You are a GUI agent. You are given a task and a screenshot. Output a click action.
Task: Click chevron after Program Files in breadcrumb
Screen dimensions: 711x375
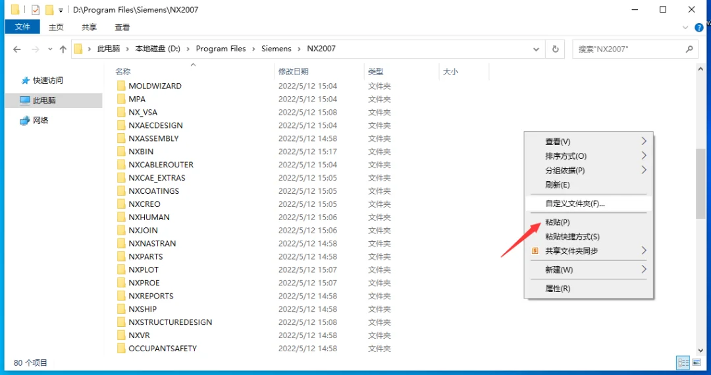(253, 49)
